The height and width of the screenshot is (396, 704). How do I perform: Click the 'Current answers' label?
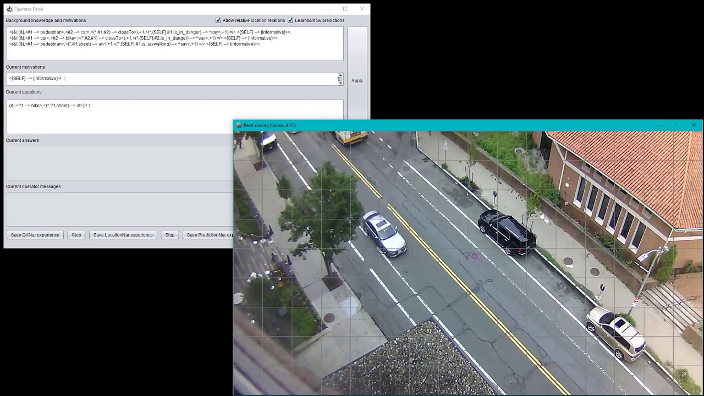pos(23,140)
